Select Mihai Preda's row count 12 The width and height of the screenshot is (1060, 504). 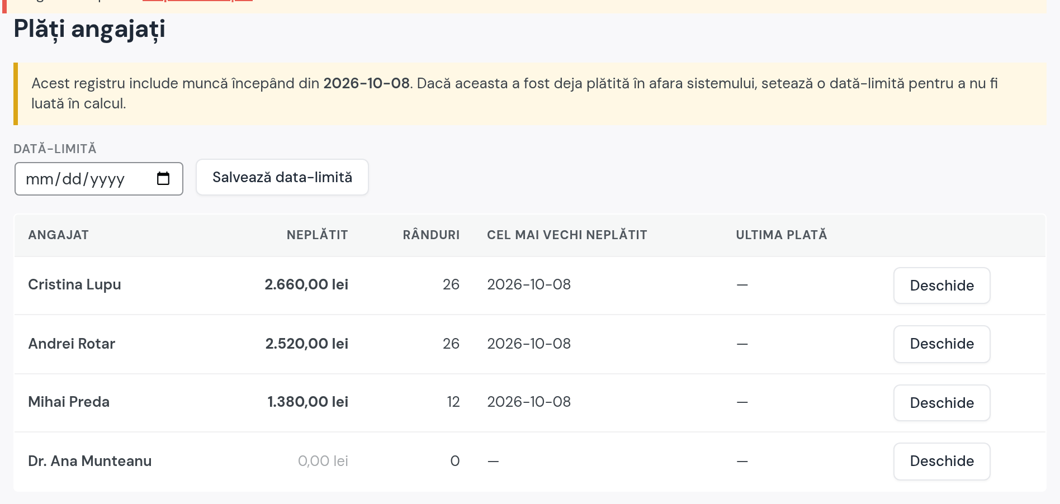[x=453, y=402]
